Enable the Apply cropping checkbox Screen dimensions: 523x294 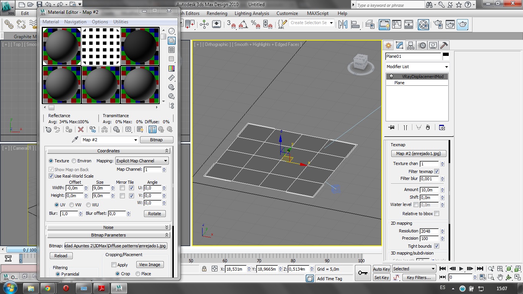coord(114,265)
